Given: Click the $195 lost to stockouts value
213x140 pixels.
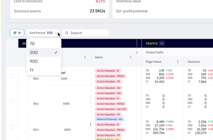Looking at the screenshot, I should tap(100, 1).
